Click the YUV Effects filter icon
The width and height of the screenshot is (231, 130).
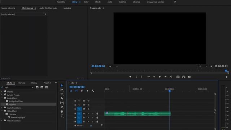(47, 87)
